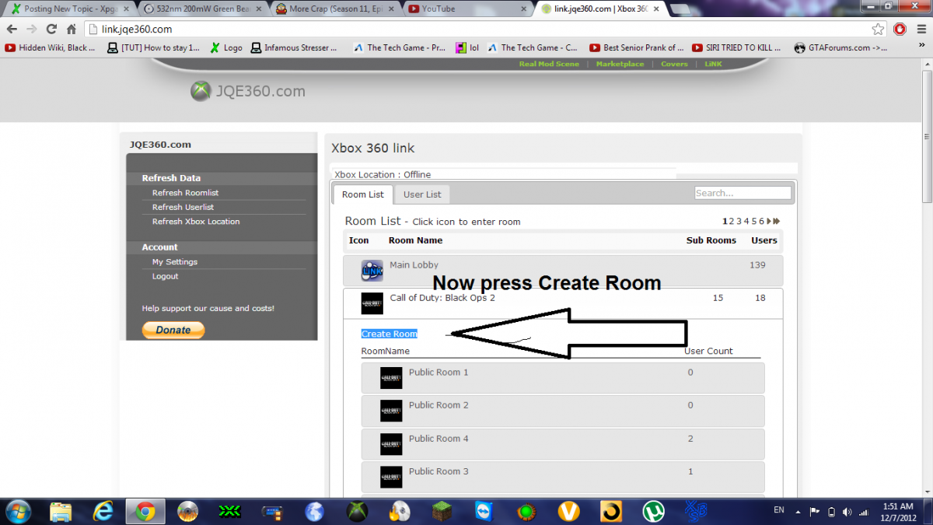Jump to last page of room list
The height and width of the screenshot is (525, 933).
[x=777, y=222]
